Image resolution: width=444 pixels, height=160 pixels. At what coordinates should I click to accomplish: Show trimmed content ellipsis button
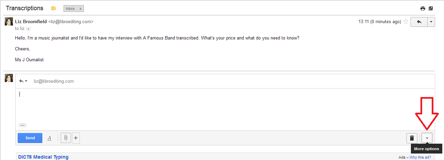point(22,125)
